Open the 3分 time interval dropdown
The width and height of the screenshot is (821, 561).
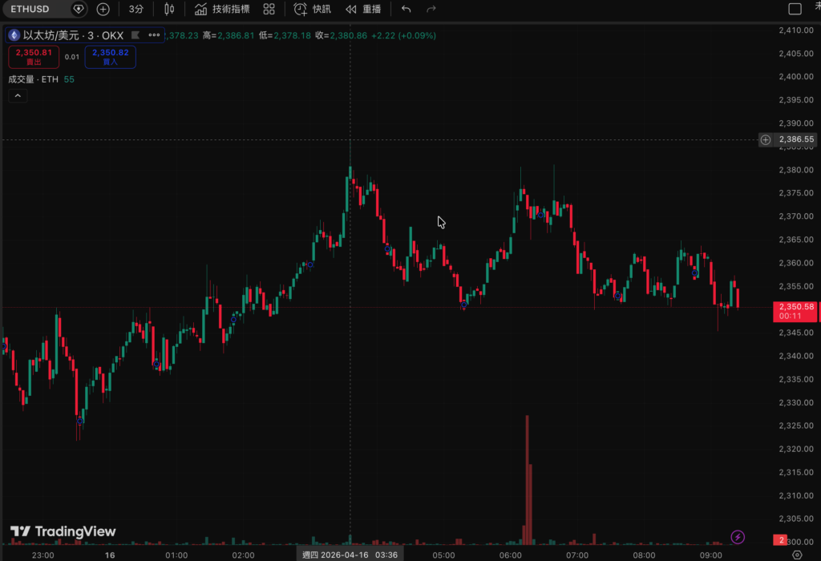coord(136,9)
